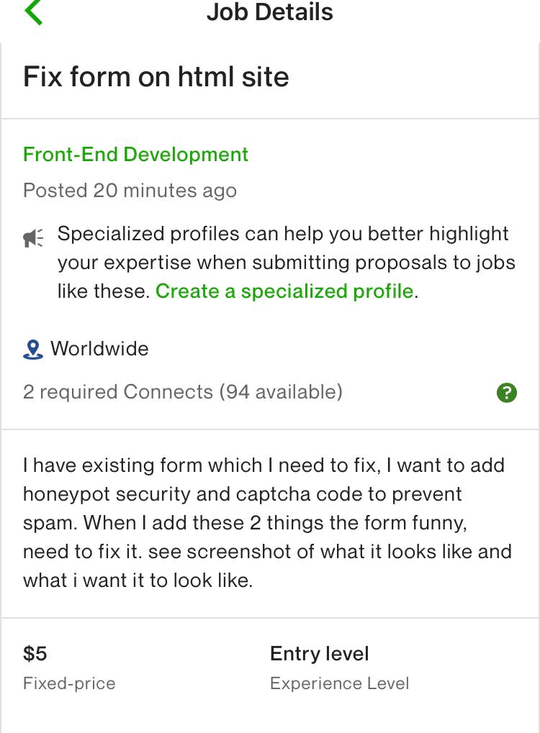Open the Connects help question mark icon
This screenshot has height=733, width=540.
point(506,392)
